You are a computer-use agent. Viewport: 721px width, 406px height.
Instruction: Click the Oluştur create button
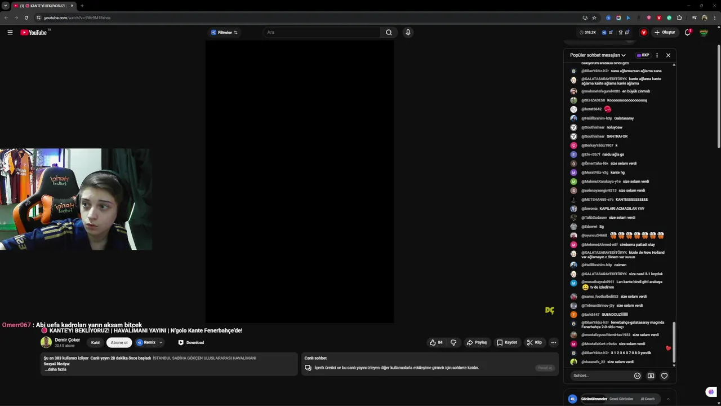pos(665,32)
